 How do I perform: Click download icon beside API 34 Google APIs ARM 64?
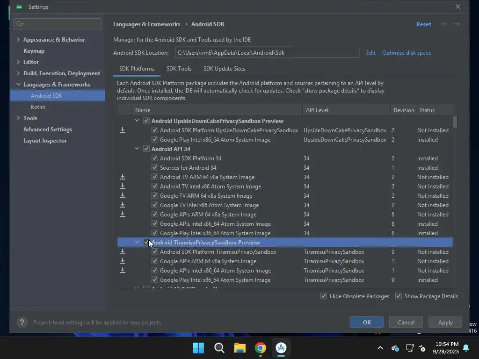[123, 214]
